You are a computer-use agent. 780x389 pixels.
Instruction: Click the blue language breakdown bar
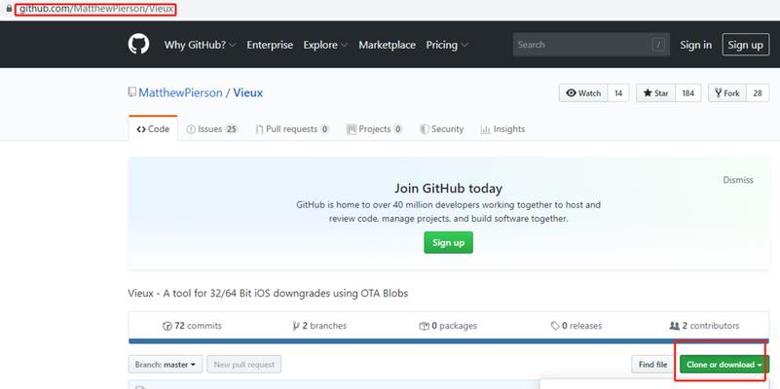(x=449, y=341)
